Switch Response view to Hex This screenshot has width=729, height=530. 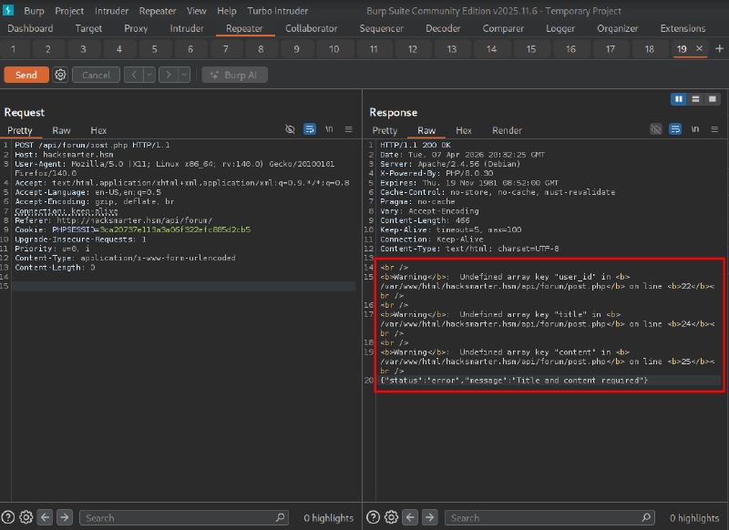464,130
